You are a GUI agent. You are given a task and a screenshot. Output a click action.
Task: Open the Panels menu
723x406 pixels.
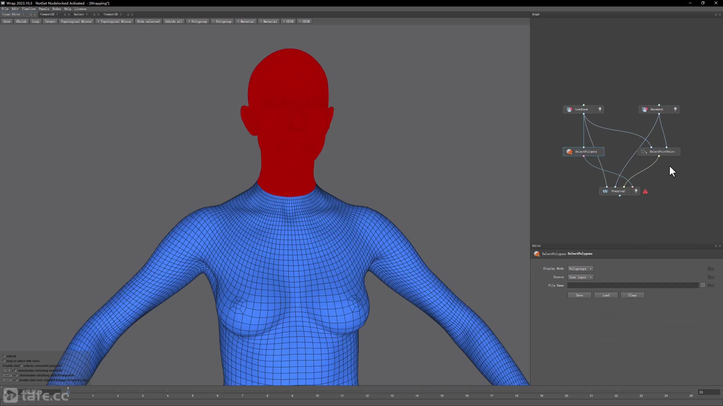point(44,9)
